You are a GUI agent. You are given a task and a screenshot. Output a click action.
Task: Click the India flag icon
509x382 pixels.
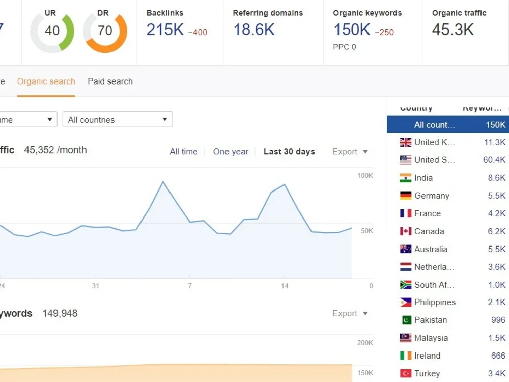[406, 178]
